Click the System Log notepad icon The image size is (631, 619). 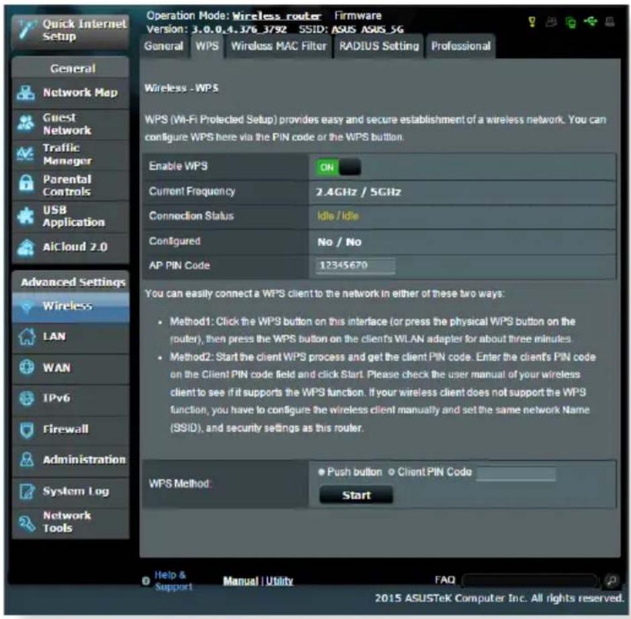tap(27, 491)
